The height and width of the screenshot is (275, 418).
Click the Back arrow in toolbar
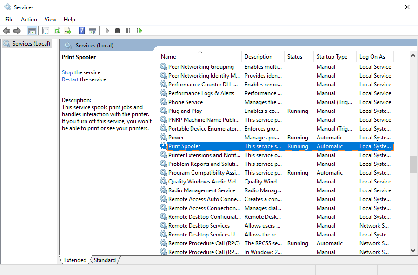(7, 31)
